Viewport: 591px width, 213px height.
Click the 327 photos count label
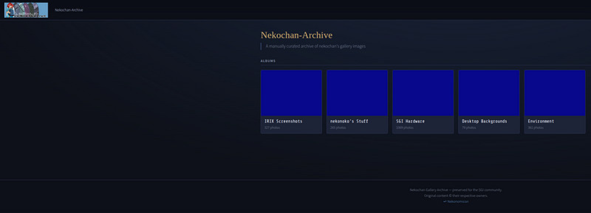click(x=272, y=128)
